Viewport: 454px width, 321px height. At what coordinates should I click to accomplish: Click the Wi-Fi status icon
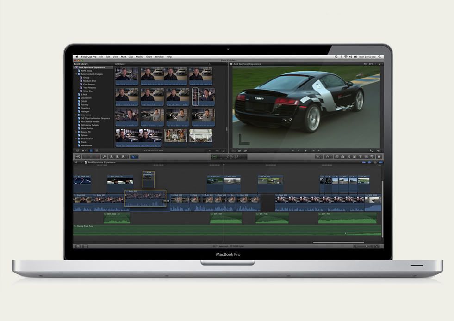345,57
